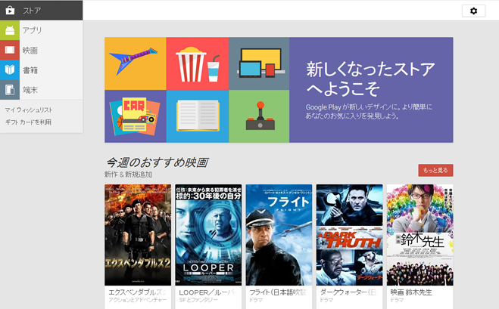Click SF とファンタジー genre label
The height and width of the screenshot is (309, 499).
[x=198, y=300]
